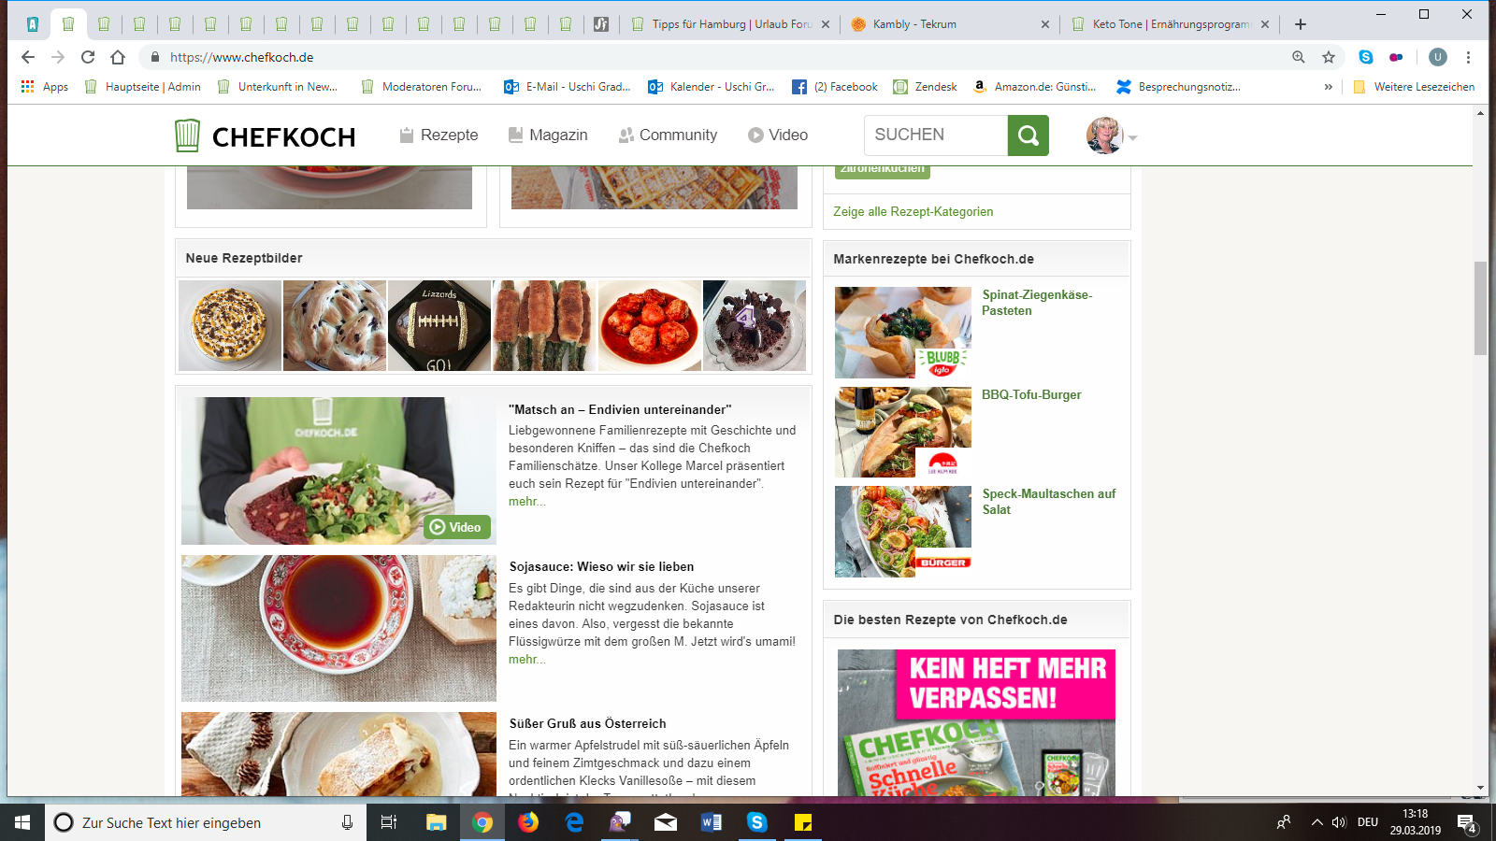Open the BBQ-Tofu-Burger recipe link

click(1031, 395)
